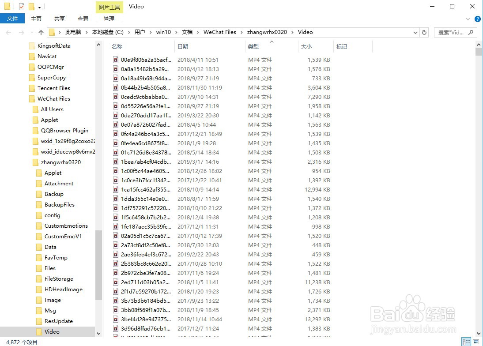This screenshot has width=483, height=346.
Task: Click address bar folder icon
Action: click(52, 32)
